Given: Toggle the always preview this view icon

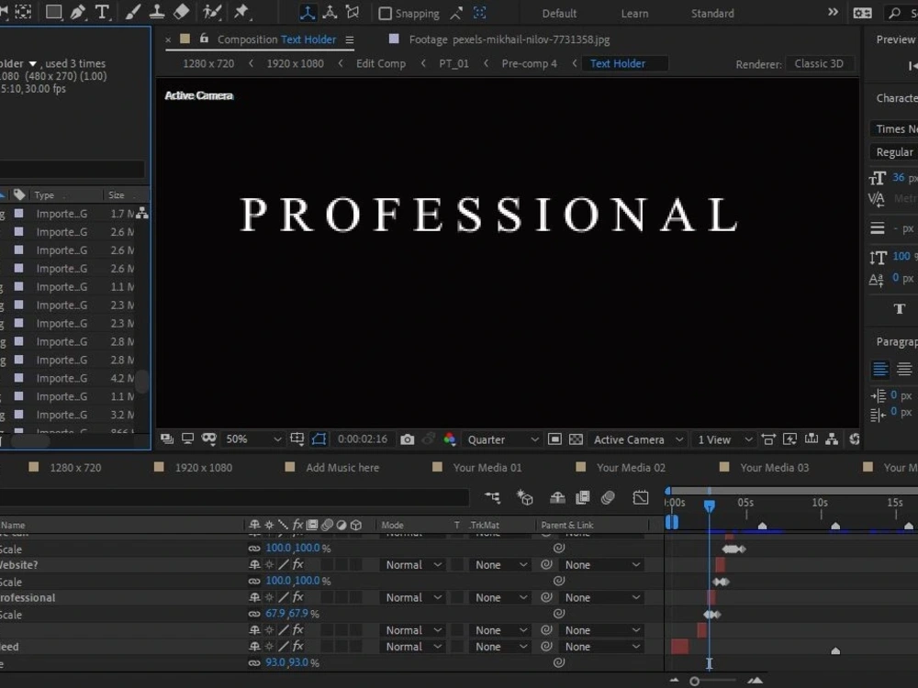Looking at the screenshot, I should tap(167, 438).
